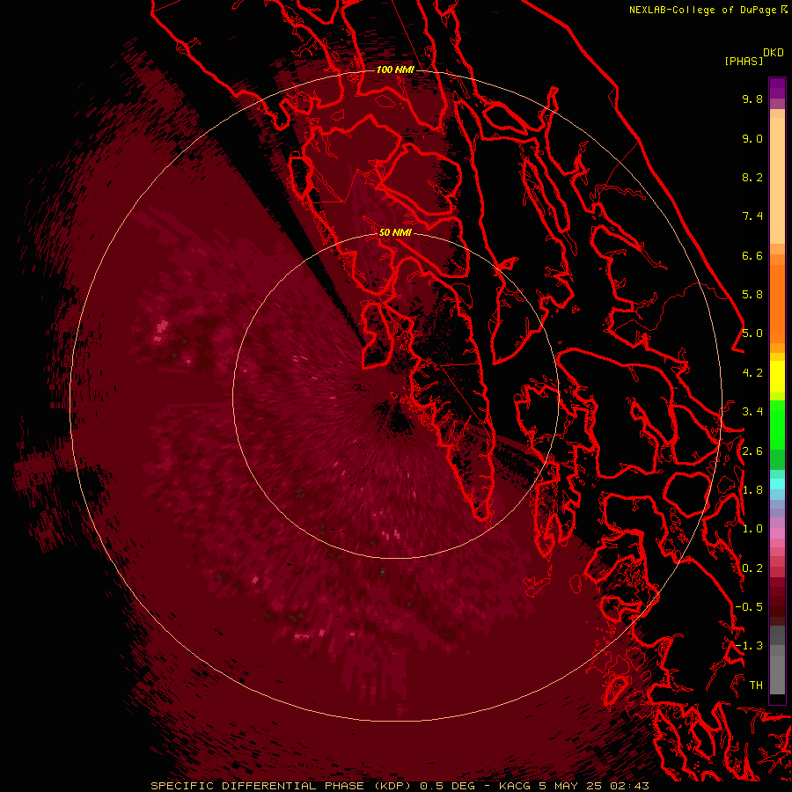Click the purple segment atop the color bar
The height and width of the screenshot is (792, 792).
click(777, 88)
